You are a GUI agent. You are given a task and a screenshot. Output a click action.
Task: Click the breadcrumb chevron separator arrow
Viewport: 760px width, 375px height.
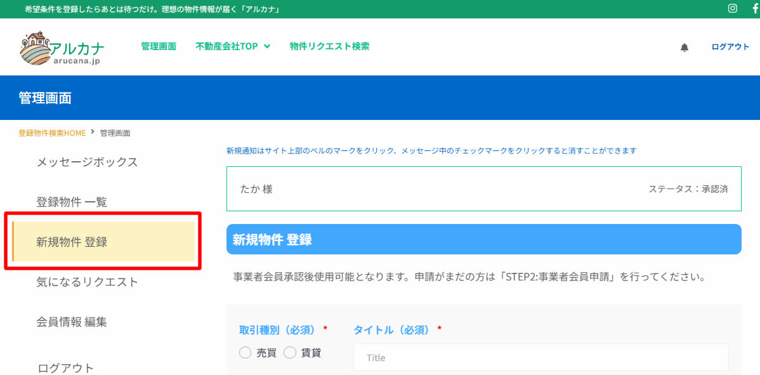point(93,132)
